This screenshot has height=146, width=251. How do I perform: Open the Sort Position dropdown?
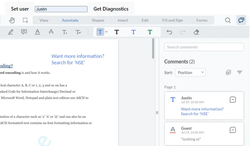pos(190,73)
